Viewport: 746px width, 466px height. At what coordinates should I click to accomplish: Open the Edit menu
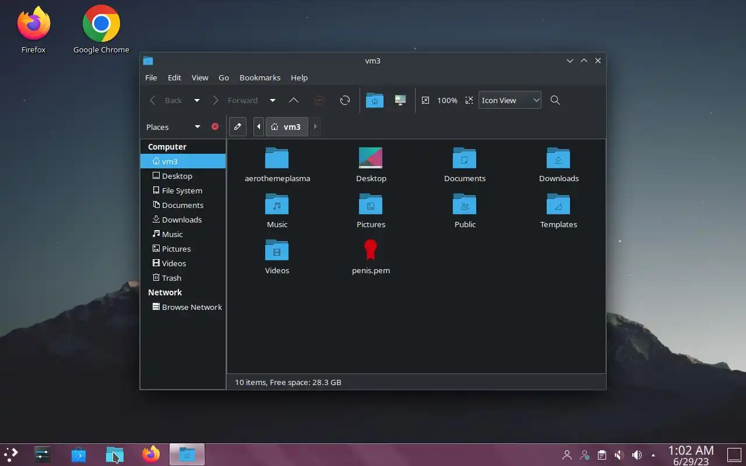[x=174, y=77]
